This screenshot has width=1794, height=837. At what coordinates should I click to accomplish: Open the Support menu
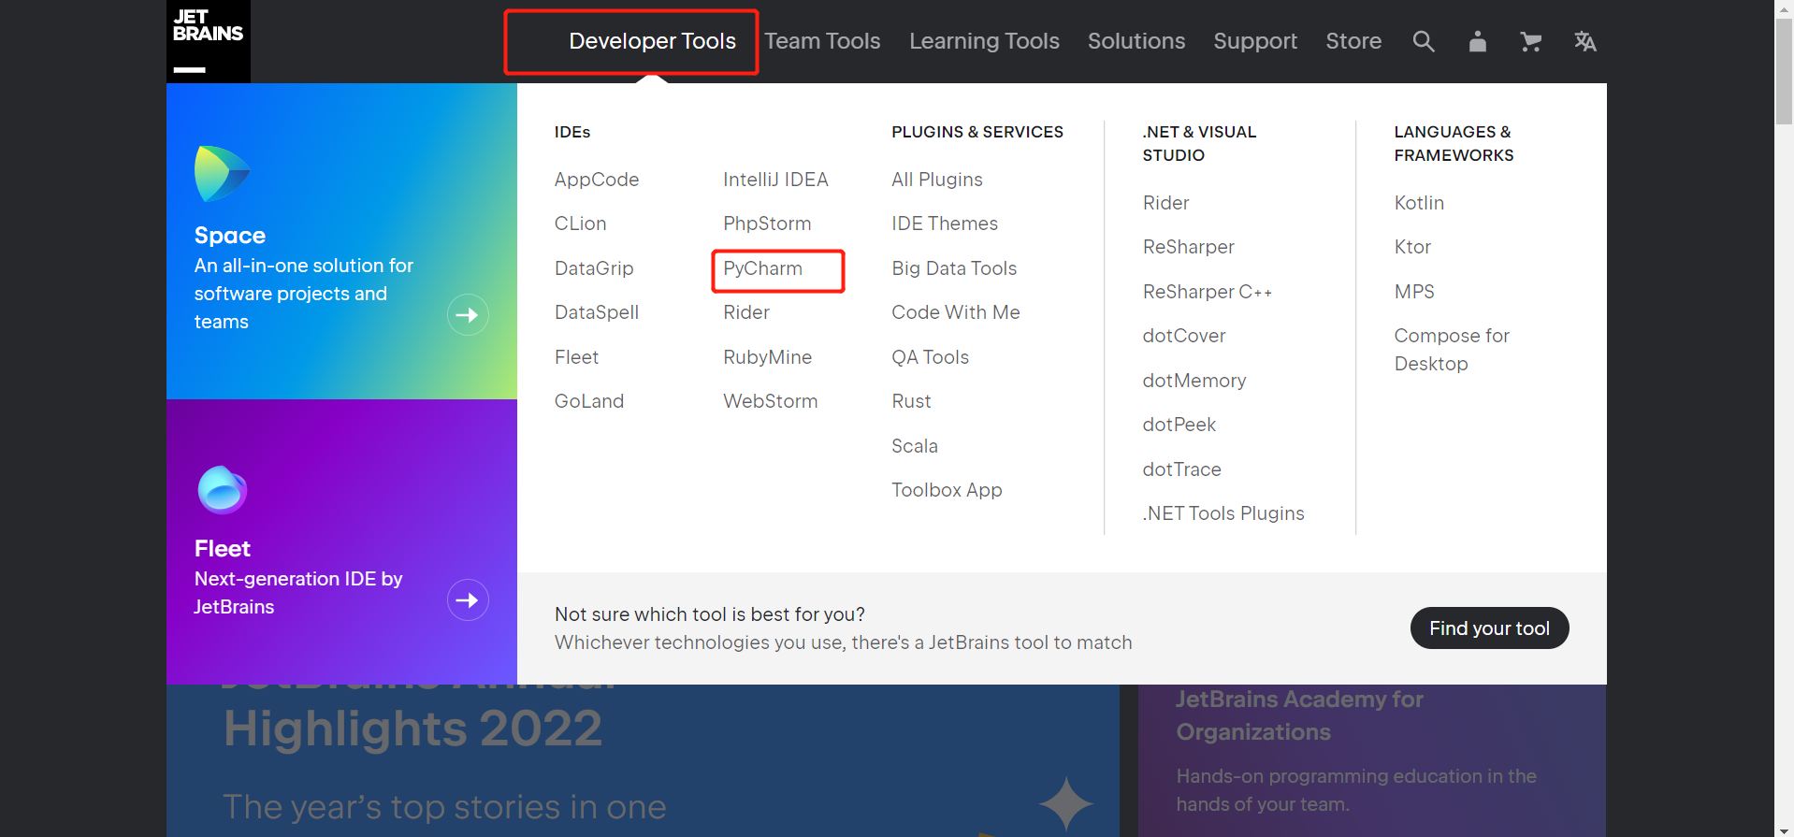(1255, 41)
